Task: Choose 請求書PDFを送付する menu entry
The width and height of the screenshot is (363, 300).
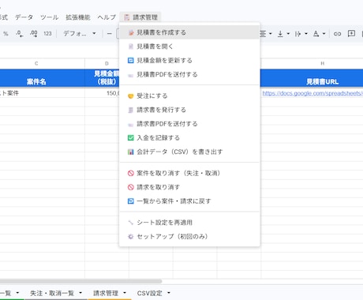Action: (189, 124)
